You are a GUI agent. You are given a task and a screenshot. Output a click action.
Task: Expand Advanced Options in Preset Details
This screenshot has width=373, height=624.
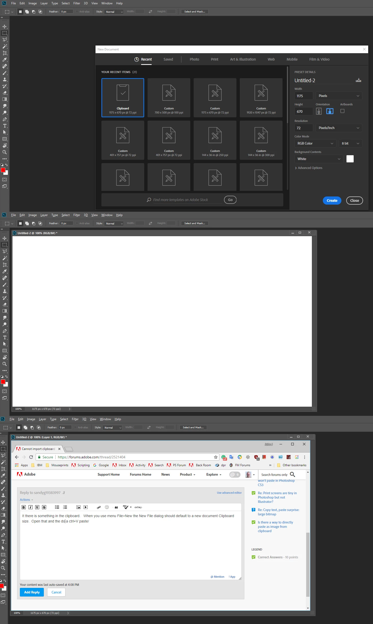pos(309,168)
